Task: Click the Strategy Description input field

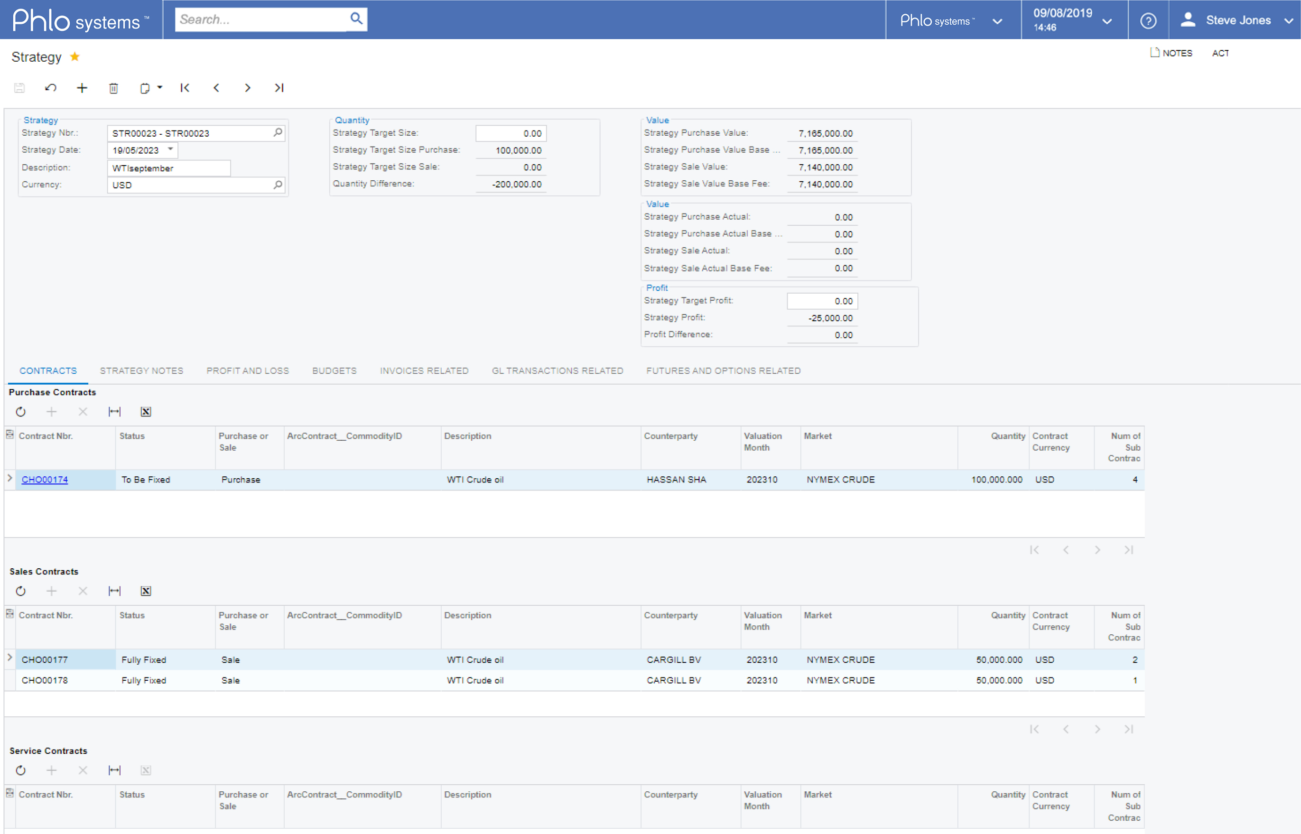Action: tap(169, 167)
